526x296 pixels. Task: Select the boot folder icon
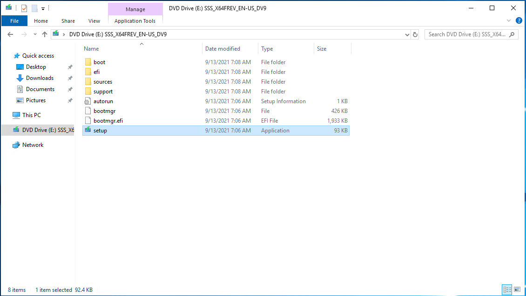tap(88, 62)
